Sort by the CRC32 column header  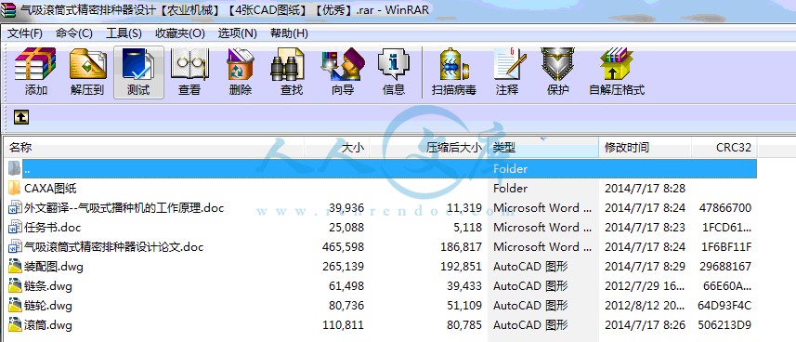point(724,148)
